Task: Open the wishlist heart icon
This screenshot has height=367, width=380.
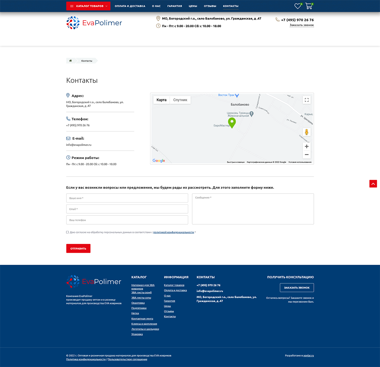Action: pos(298,6)
